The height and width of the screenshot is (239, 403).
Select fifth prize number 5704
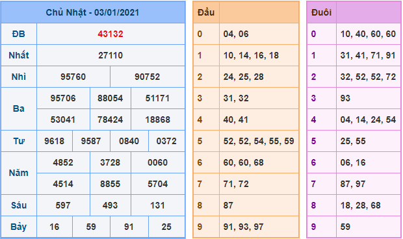coord(157,184)
